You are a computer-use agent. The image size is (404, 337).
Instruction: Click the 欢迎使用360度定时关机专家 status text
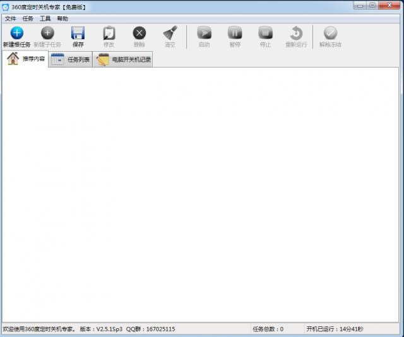39,329
